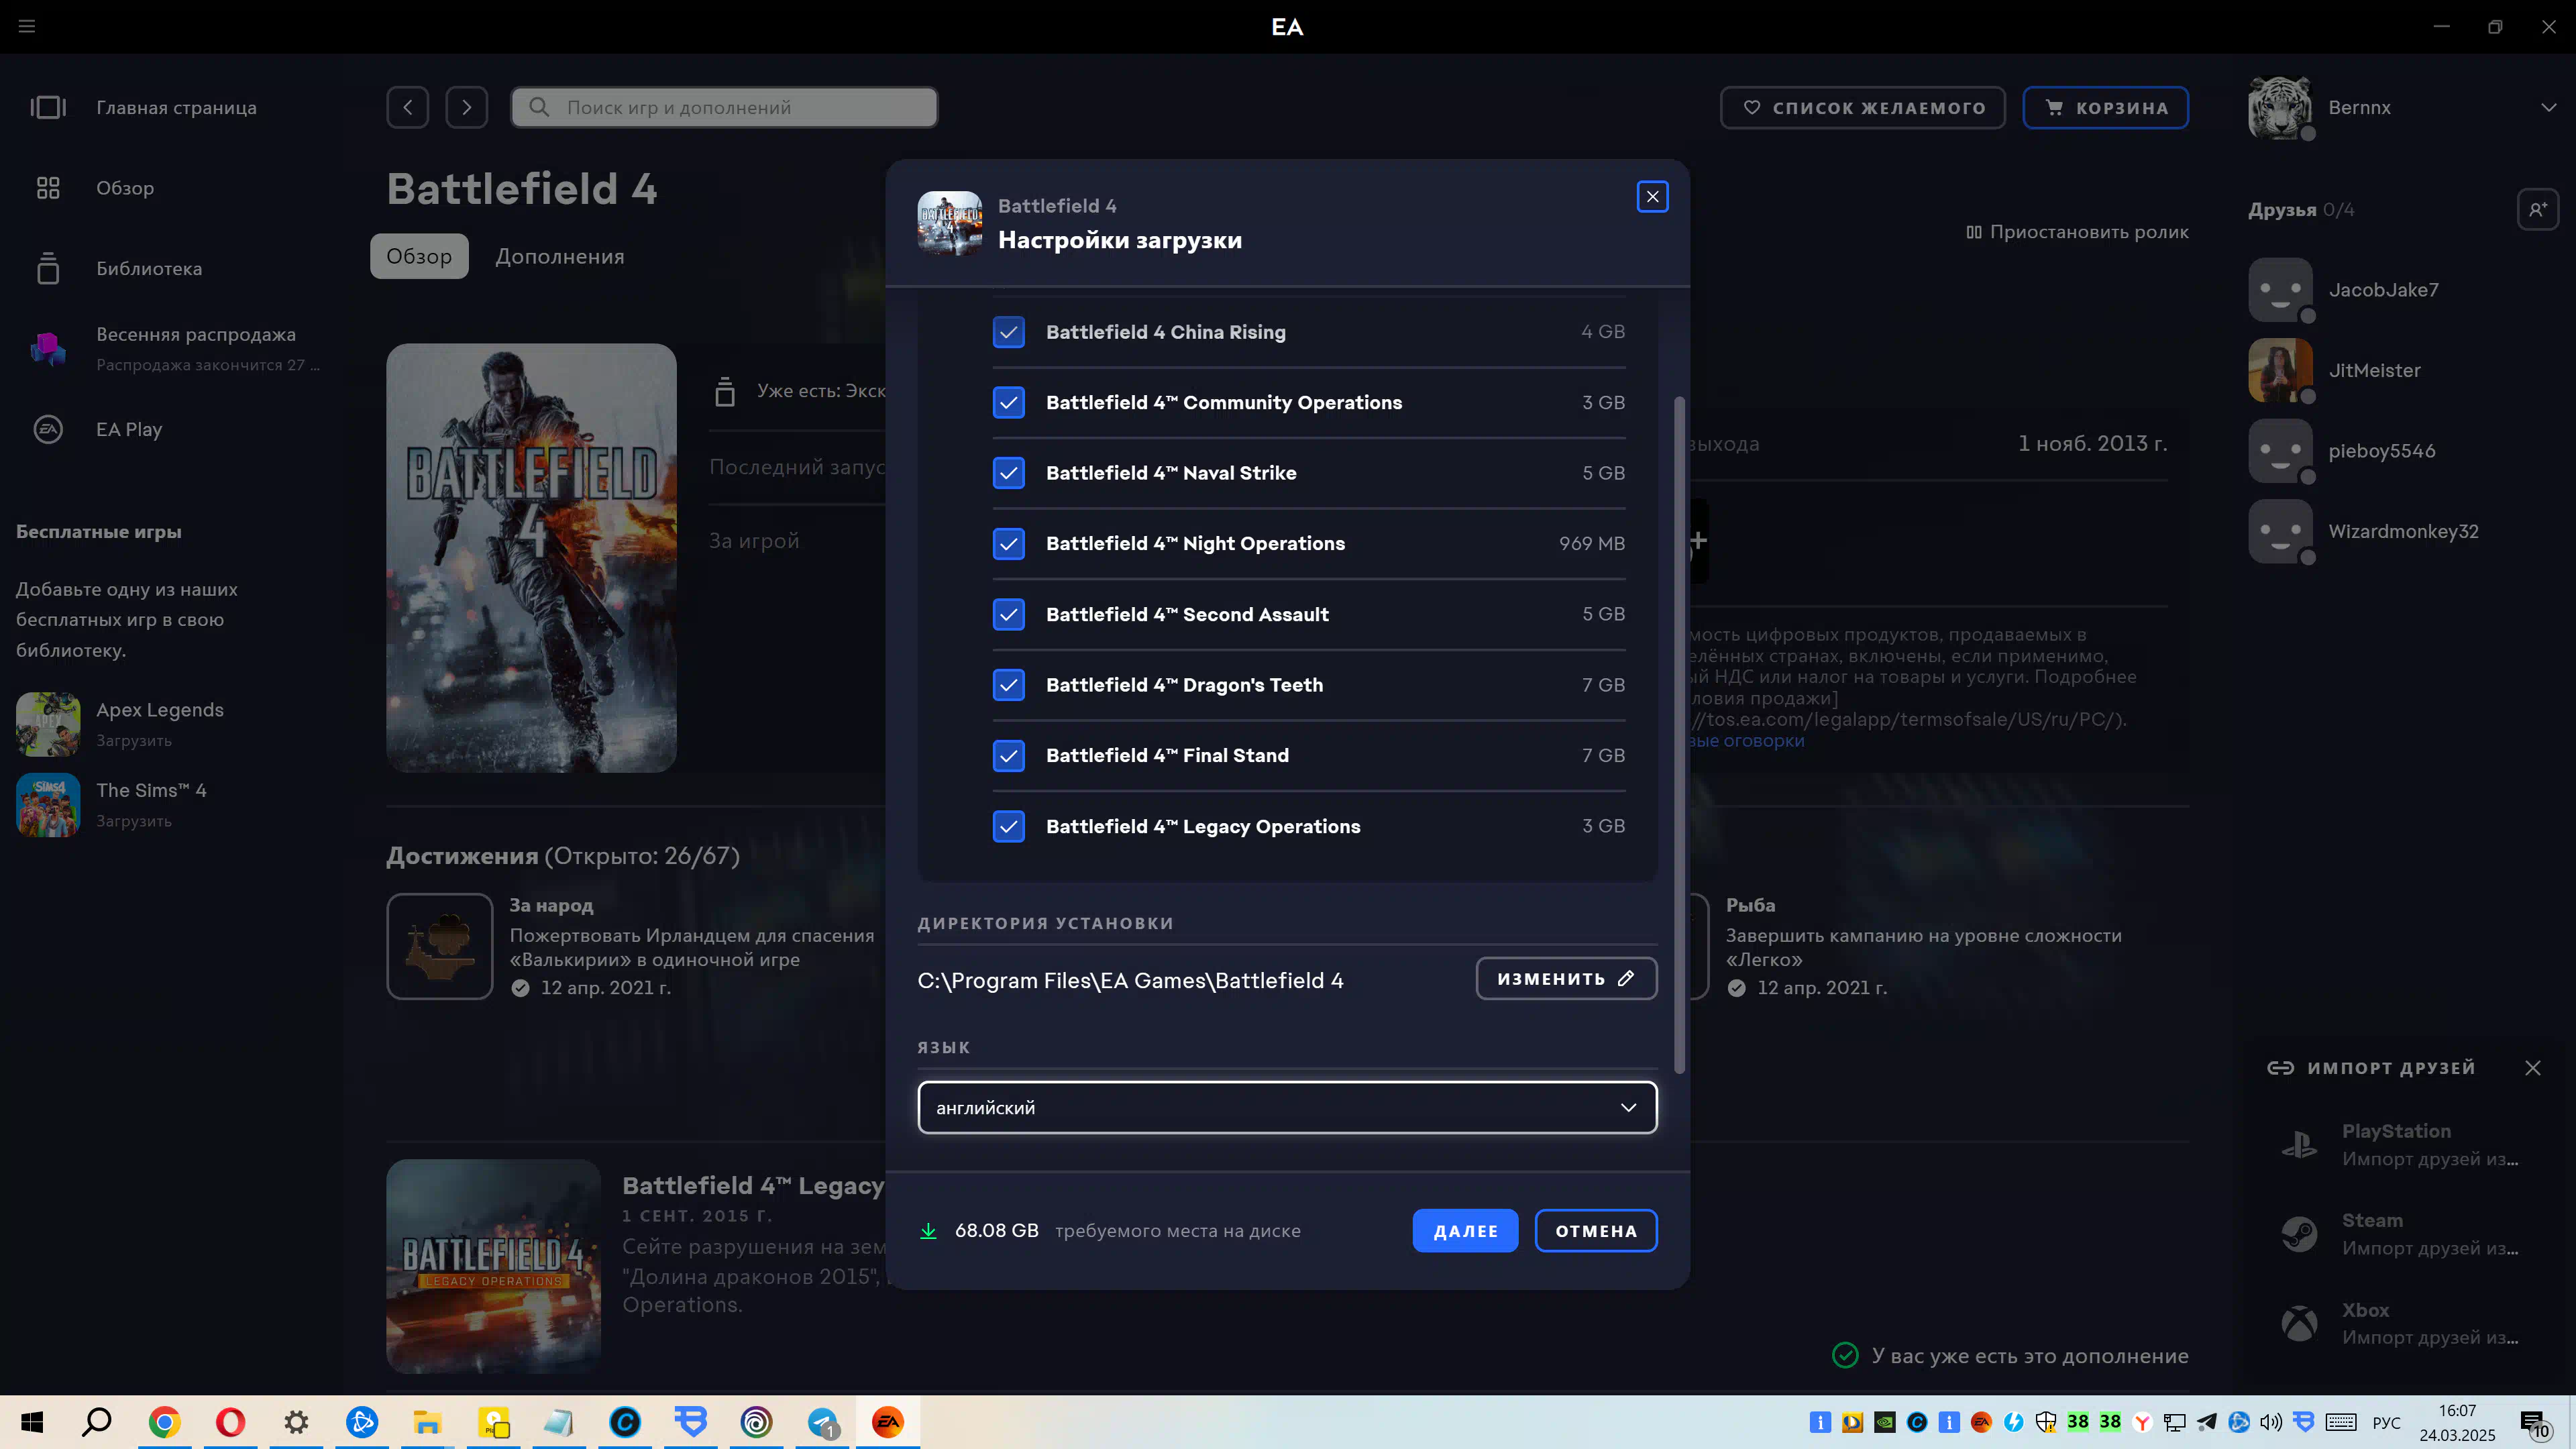This screenshot has width=2576, height=1449.
Task: Open Chrome from the taskbar
Action: click(x=164, y=1422)
